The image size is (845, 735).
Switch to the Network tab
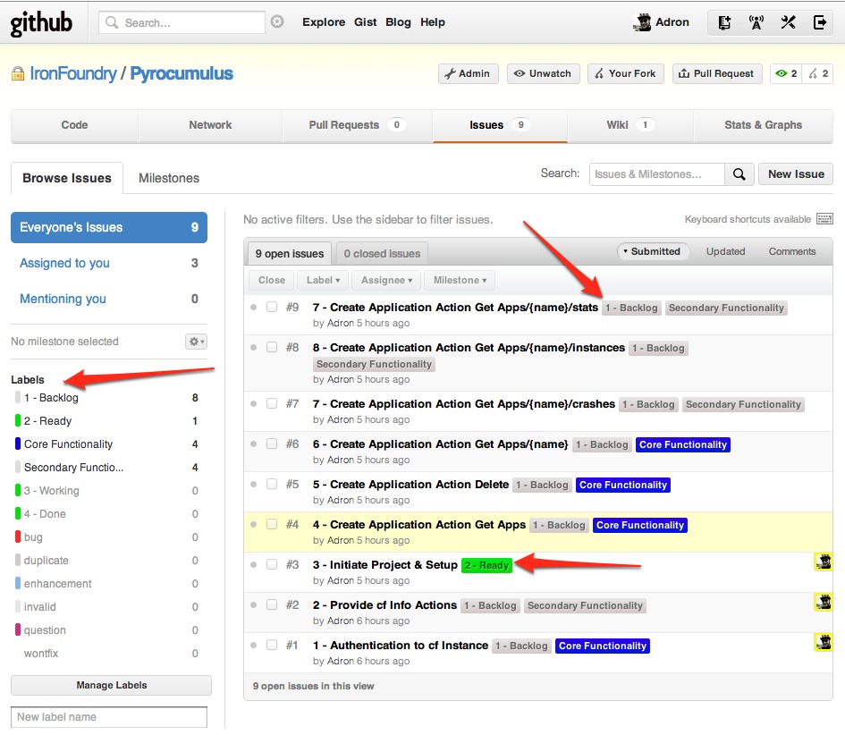(x=210, y=125)
